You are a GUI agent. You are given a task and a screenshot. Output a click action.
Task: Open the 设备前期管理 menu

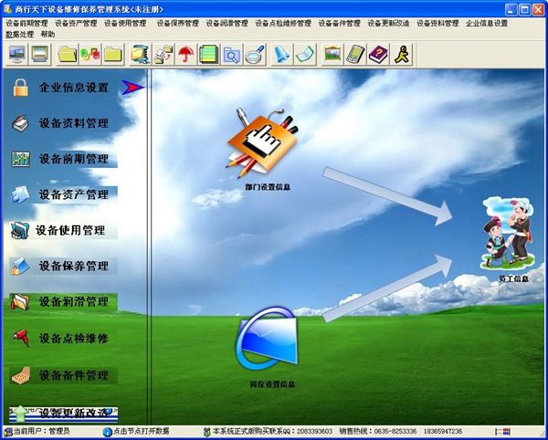click(x=26, y=24)
